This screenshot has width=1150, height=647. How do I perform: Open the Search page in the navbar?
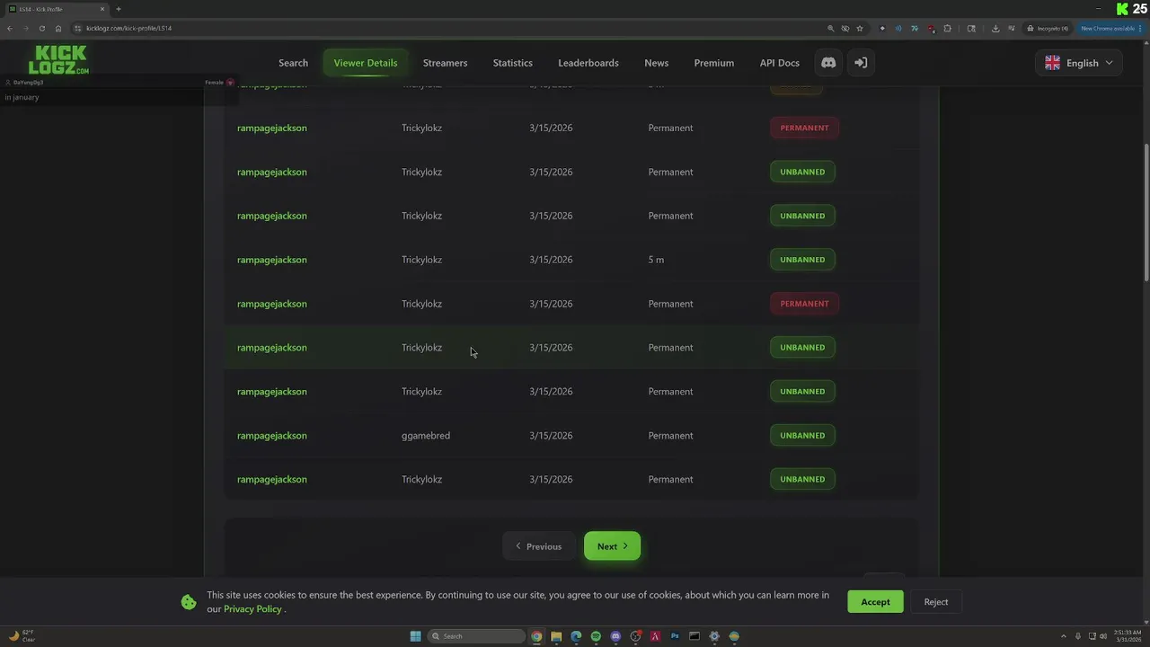pos(293,63)
